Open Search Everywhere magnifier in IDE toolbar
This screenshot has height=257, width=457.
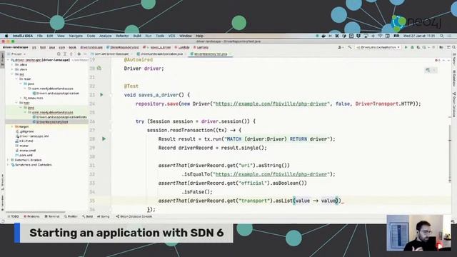pos(454,47)
